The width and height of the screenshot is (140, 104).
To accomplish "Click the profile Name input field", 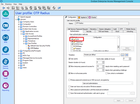I will tap(102, 23).
